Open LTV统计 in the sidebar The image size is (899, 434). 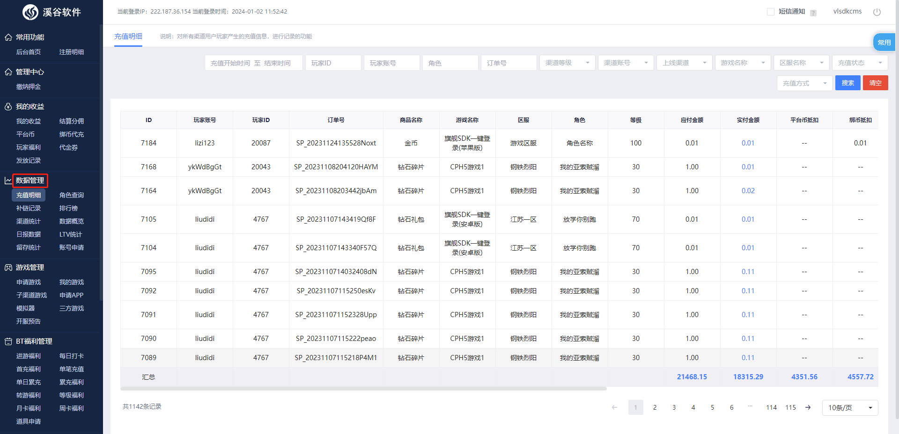coord(71,235)
